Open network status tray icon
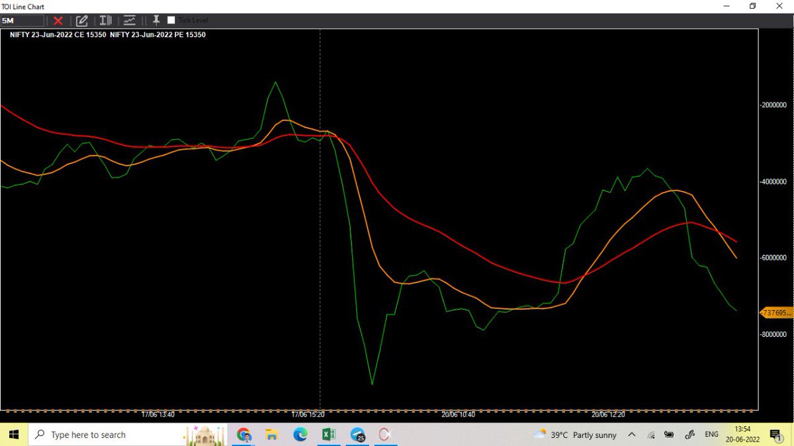794x446 pixels. tap(650, 435)
